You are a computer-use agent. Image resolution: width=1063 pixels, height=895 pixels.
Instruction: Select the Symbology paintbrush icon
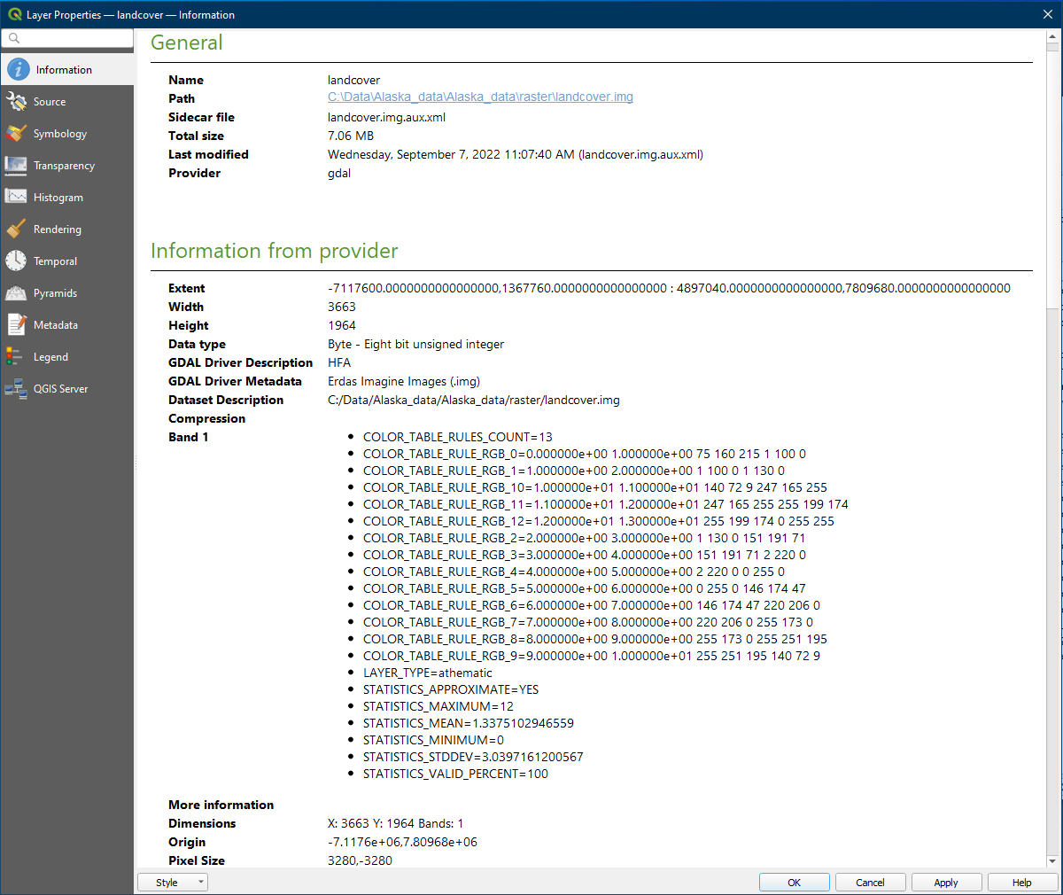(16, 134)
